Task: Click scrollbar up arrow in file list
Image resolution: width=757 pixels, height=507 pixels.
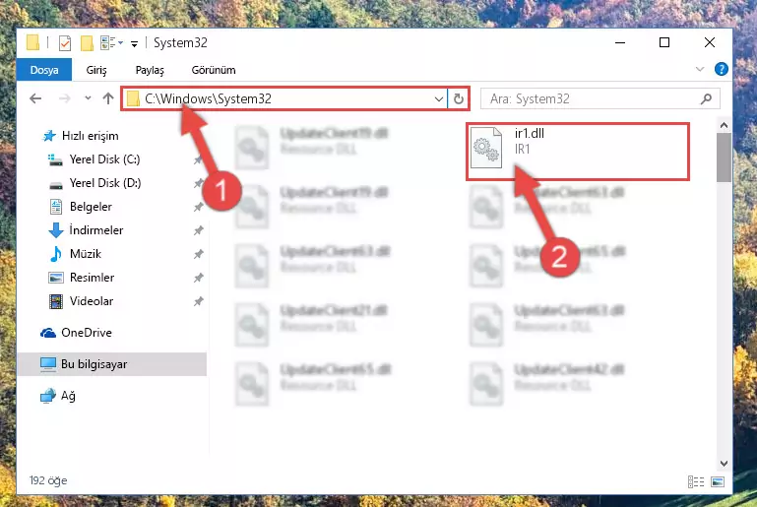Action: coord(724,126)
